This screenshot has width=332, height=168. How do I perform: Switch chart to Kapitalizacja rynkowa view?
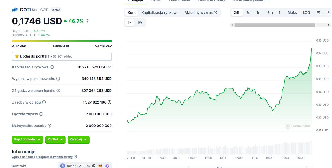click(160, 12)
